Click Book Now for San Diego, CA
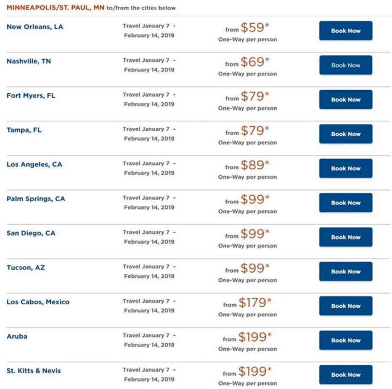392x389 pixels. coord(346,237)
